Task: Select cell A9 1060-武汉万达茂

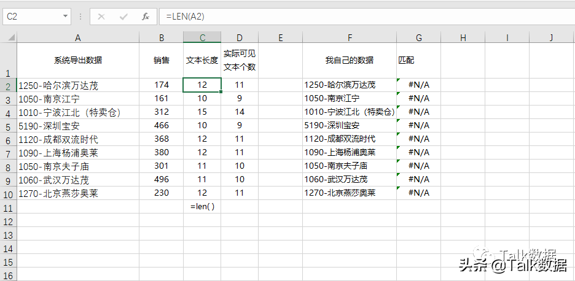Action: tap(78, 180)
